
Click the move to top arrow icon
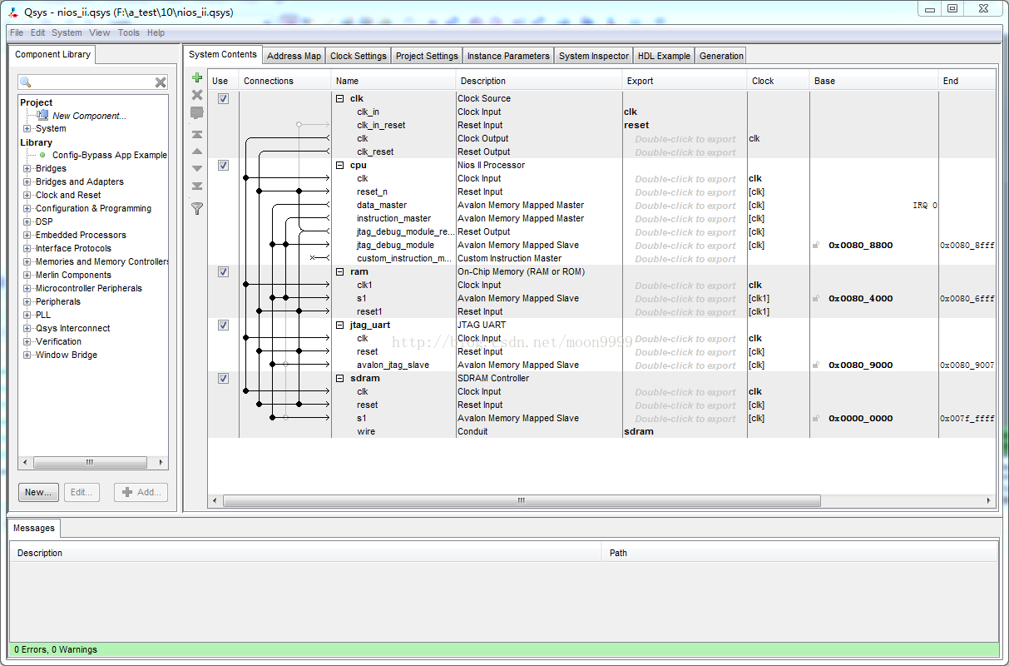(x=197, y=134)
